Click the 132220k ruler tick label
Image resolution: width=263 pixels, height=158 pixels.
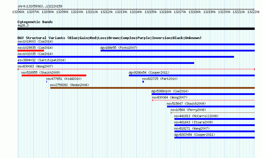pyautogui.click(x=254, y=12)
